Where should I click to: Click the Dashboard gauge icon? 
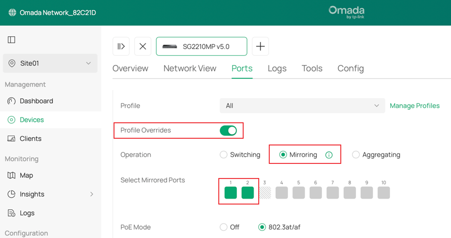click(11, 101)
